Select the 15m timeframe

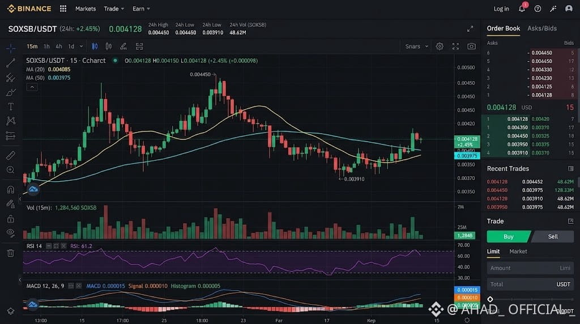pos(32,46)
